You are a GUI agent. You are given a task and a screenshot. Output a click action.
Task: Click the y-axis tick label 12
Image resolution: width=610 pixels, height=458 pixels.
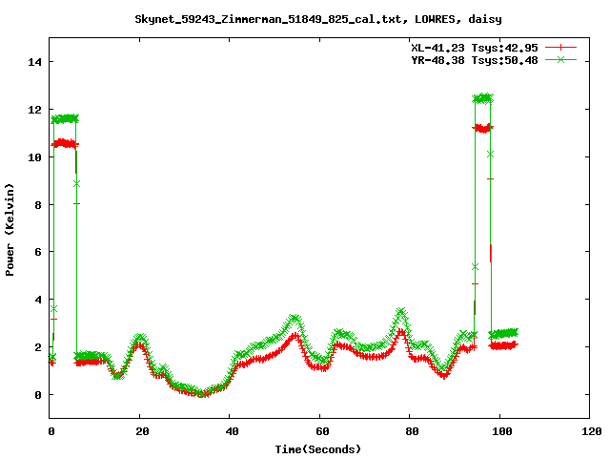(x=34, y=110)
